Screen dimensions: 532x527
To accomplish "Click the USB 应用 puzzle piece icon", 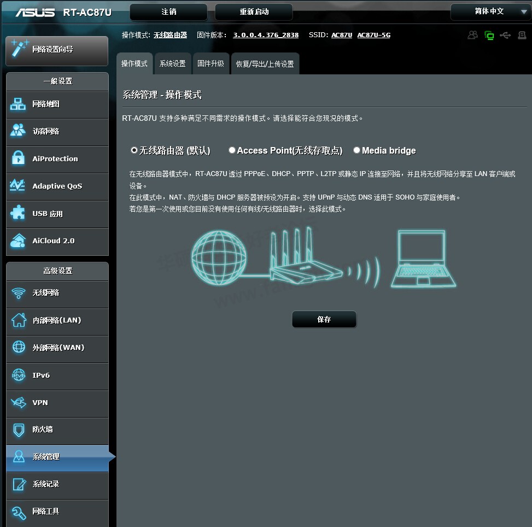I will point(17,213).
